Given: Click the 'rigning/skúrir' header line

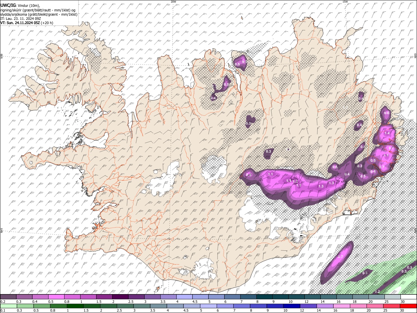Looking at the screenshot, I should click(x=38, y=10).
